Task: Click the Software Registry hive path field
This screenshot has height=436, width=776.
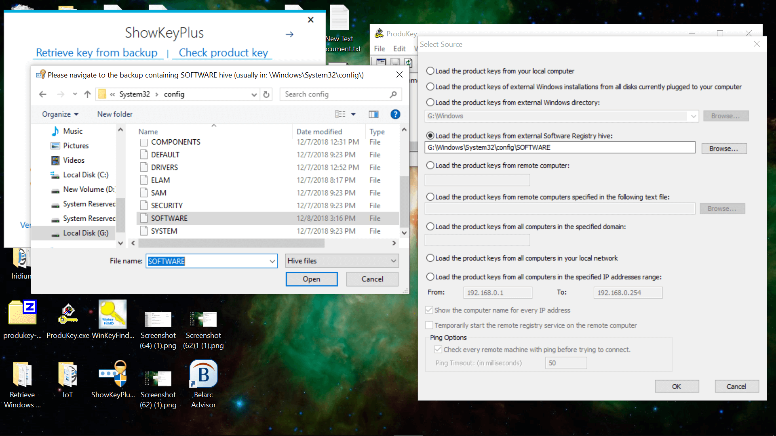Action: pos(559,148)
